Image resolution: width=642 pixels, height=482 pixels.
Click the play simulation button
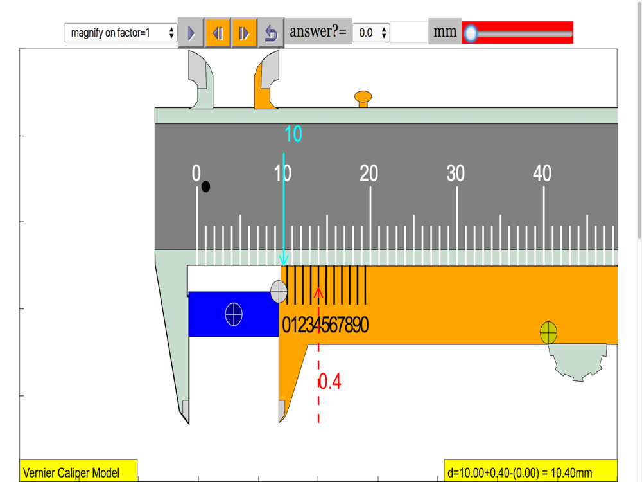click(191, 33)
